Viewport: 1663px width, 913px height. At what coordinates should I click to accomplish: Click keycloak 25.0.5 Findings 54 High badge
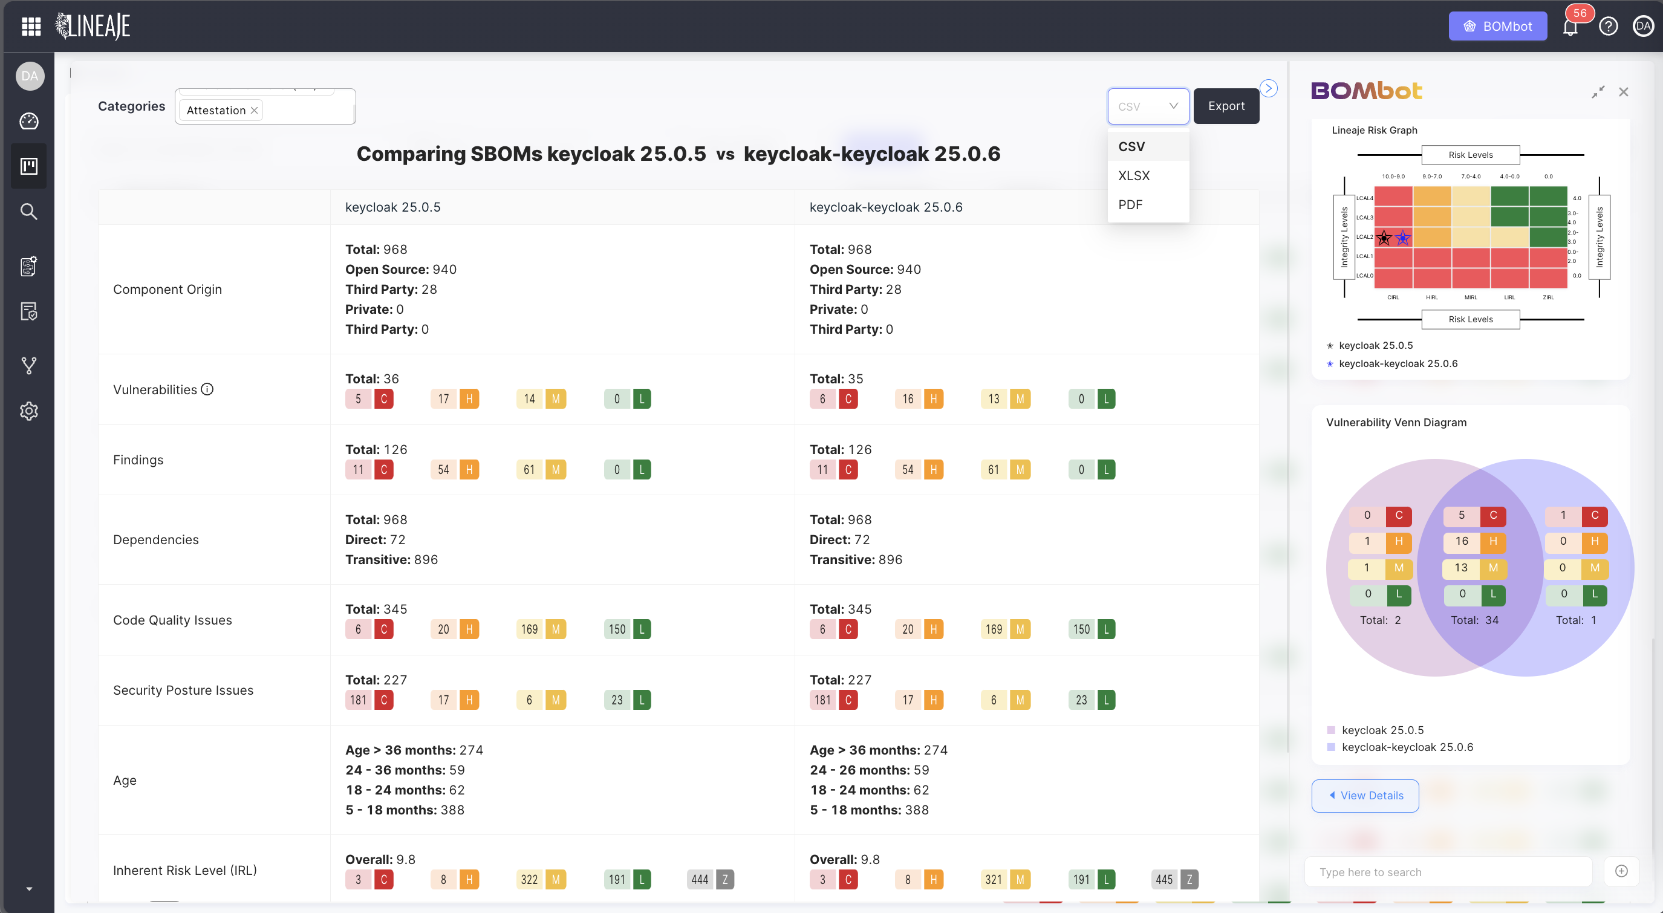click(455, 469)
